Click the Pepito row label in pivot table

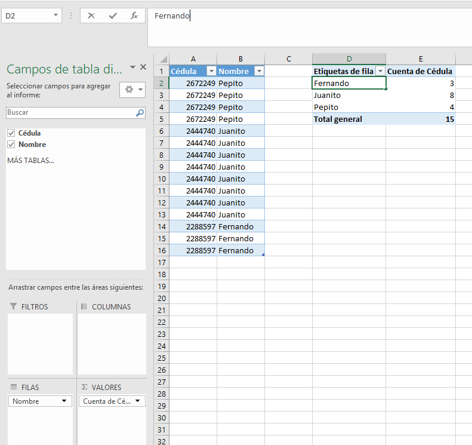pos(349,107)
